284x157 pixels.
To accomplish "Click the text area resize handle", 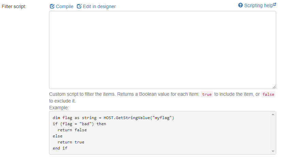I will [274, 87].
